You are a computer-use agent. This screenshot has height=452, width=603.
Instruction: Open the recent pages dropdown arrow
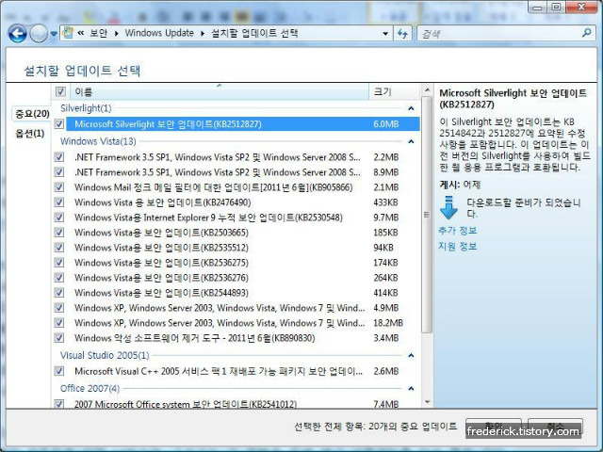[54, 34]
